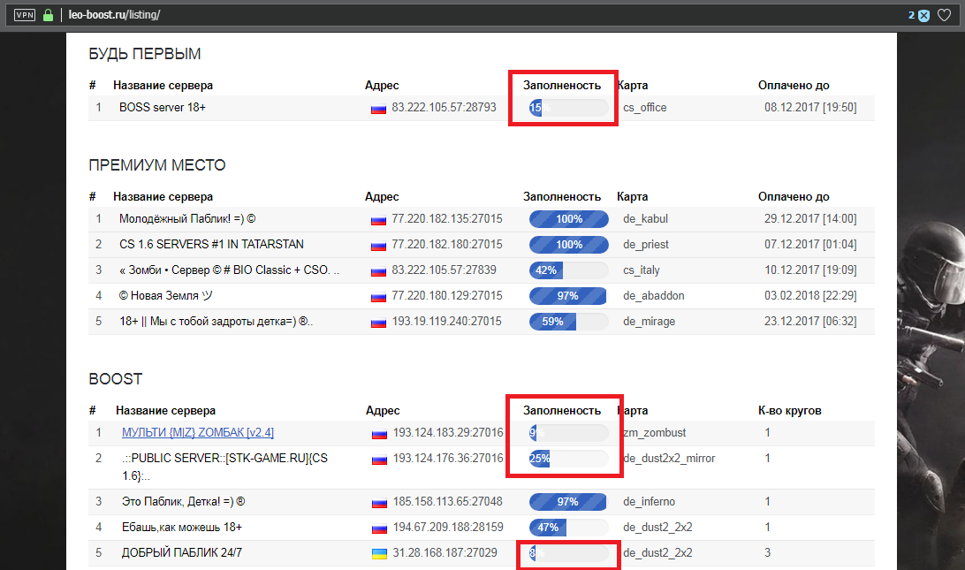
Task: Click the 15% fill bar of BOSS server
Action: 569,108
